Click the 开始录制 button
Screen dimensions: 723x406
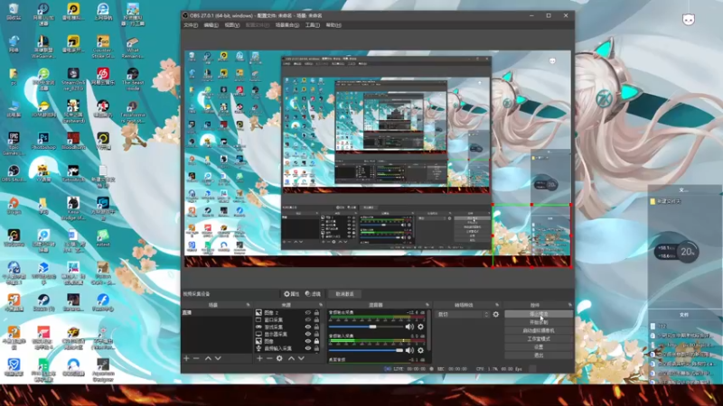539,322
